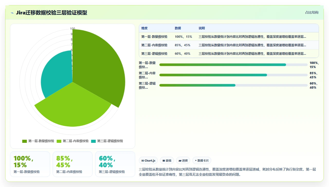Click the 维度 column header
Viewport: 329px width, 187px height.
pyautogui.click(x=144, y=28)
